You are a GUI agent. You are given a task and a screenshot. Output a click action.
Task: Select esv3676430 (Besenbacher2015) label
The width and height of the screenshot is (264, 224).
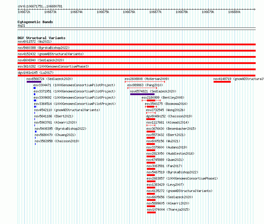171,129
